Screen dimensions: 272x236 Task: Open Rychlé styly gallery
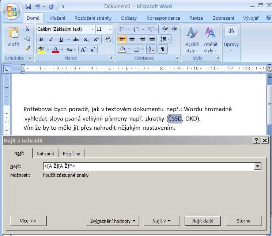(x=192, y=40)
